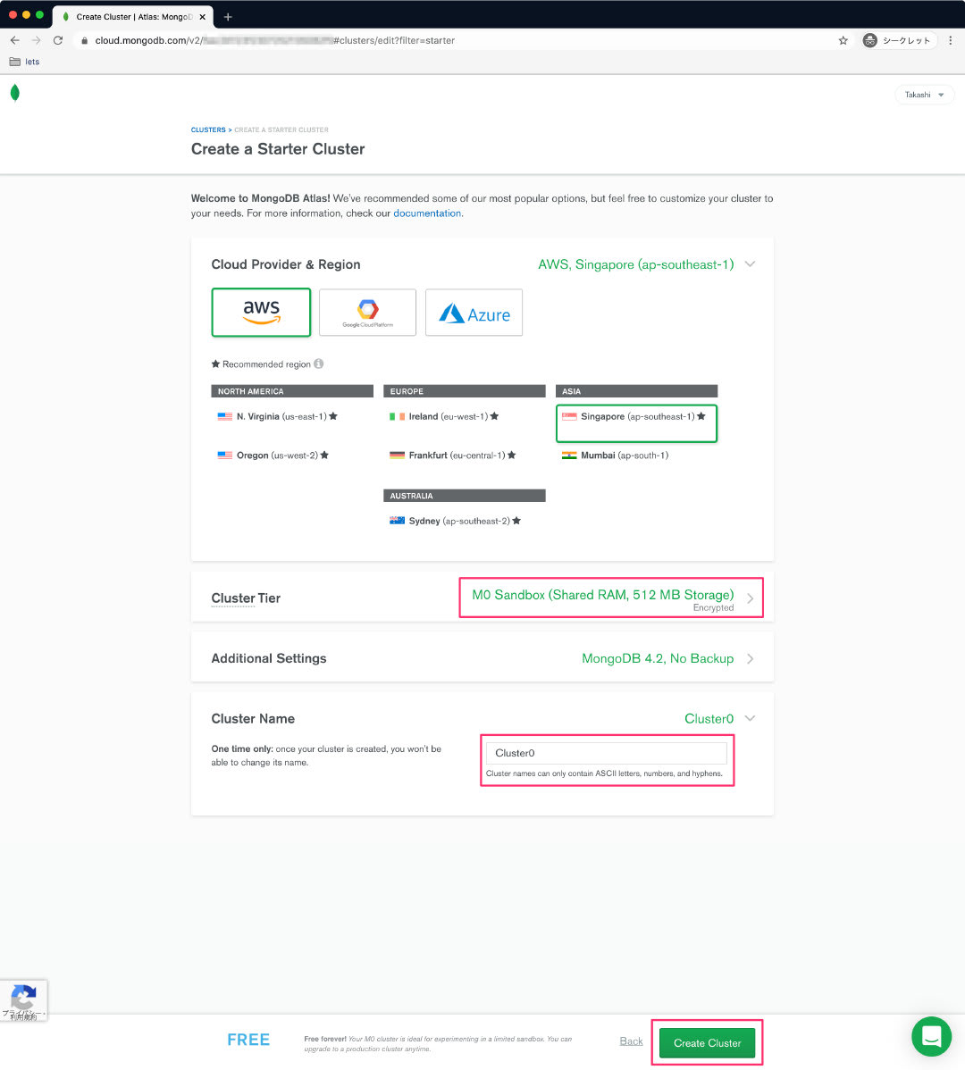The image size is (965, 1070).
Task: Choose N. Virginia us-east-1 region
Action: (278, 416)
